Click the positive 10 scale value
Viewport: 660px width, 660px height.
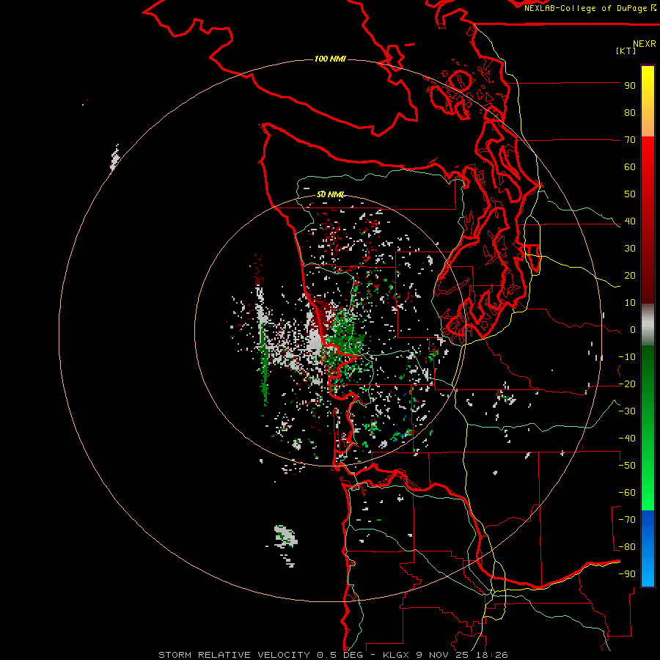point(630,303)
